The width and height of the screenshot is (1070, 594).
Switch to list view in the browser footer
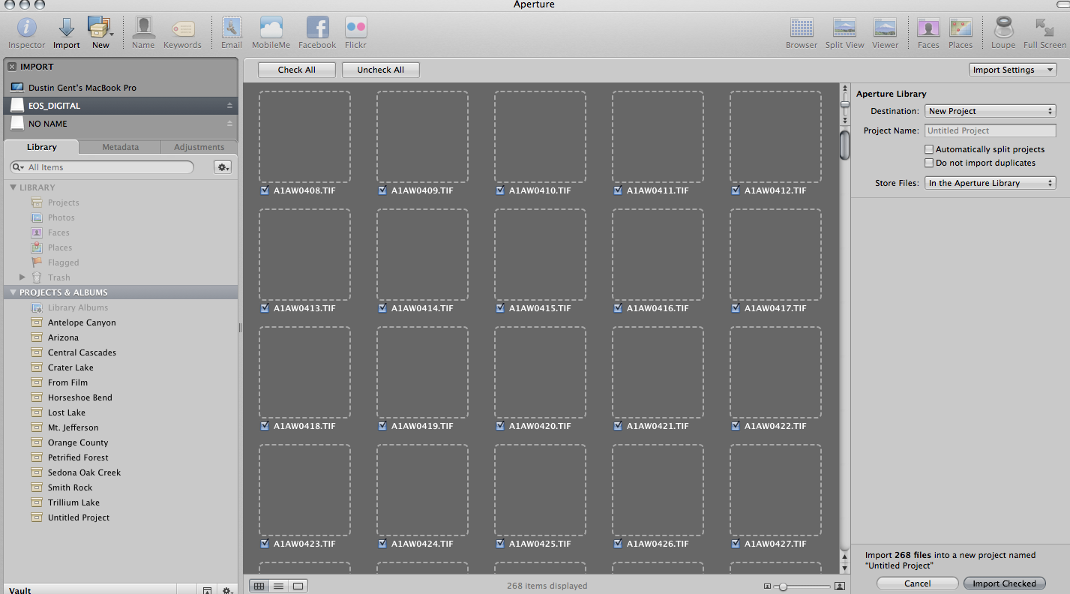(x=278, y=586)
